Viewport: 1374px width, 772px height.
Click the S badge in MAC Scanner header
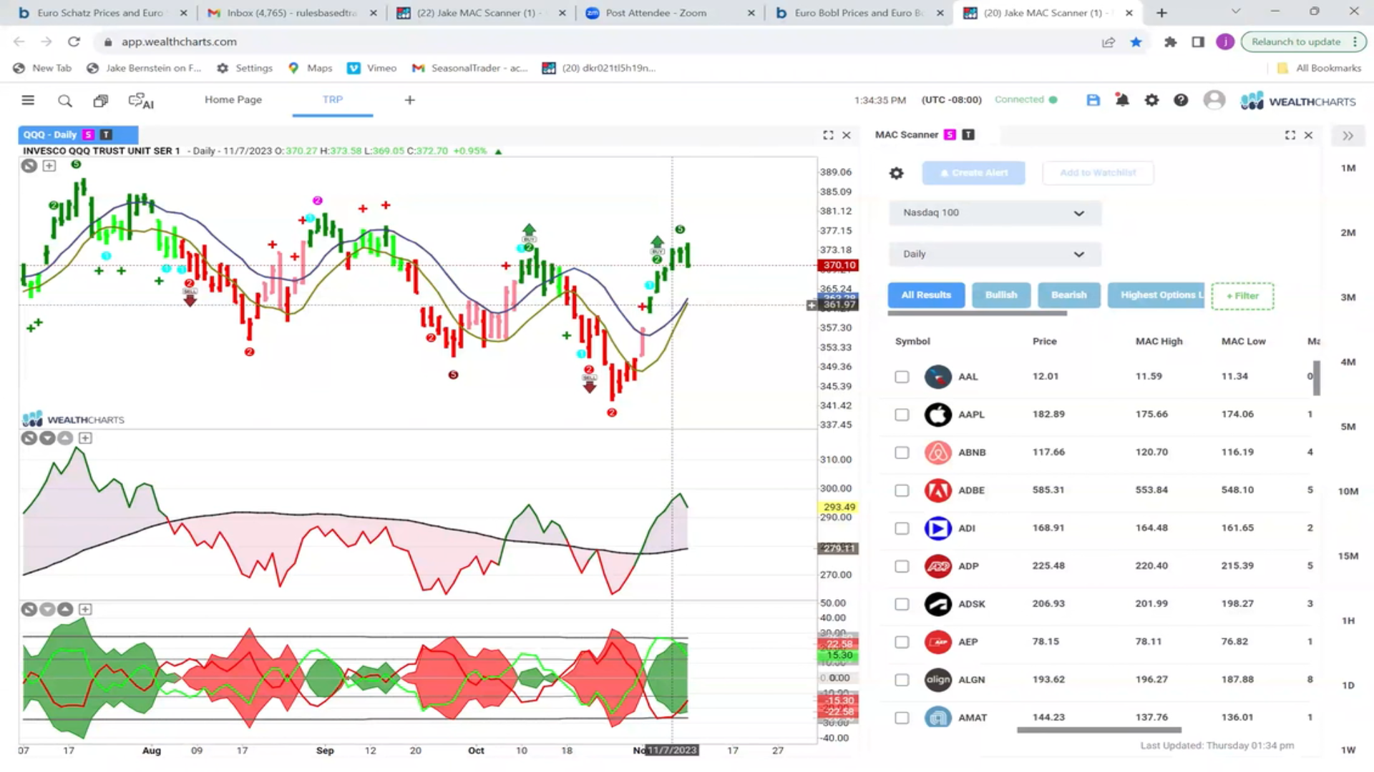tap(950, 135)
